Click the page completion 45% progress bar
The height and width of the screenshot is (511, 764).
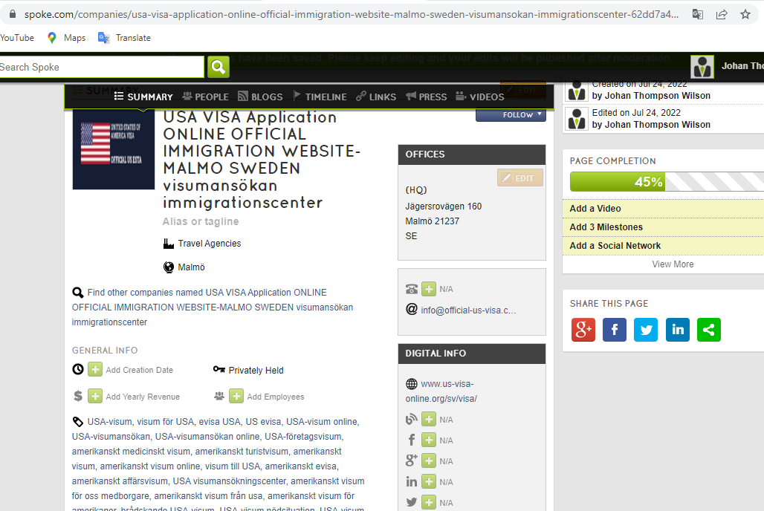pos(667,182)
